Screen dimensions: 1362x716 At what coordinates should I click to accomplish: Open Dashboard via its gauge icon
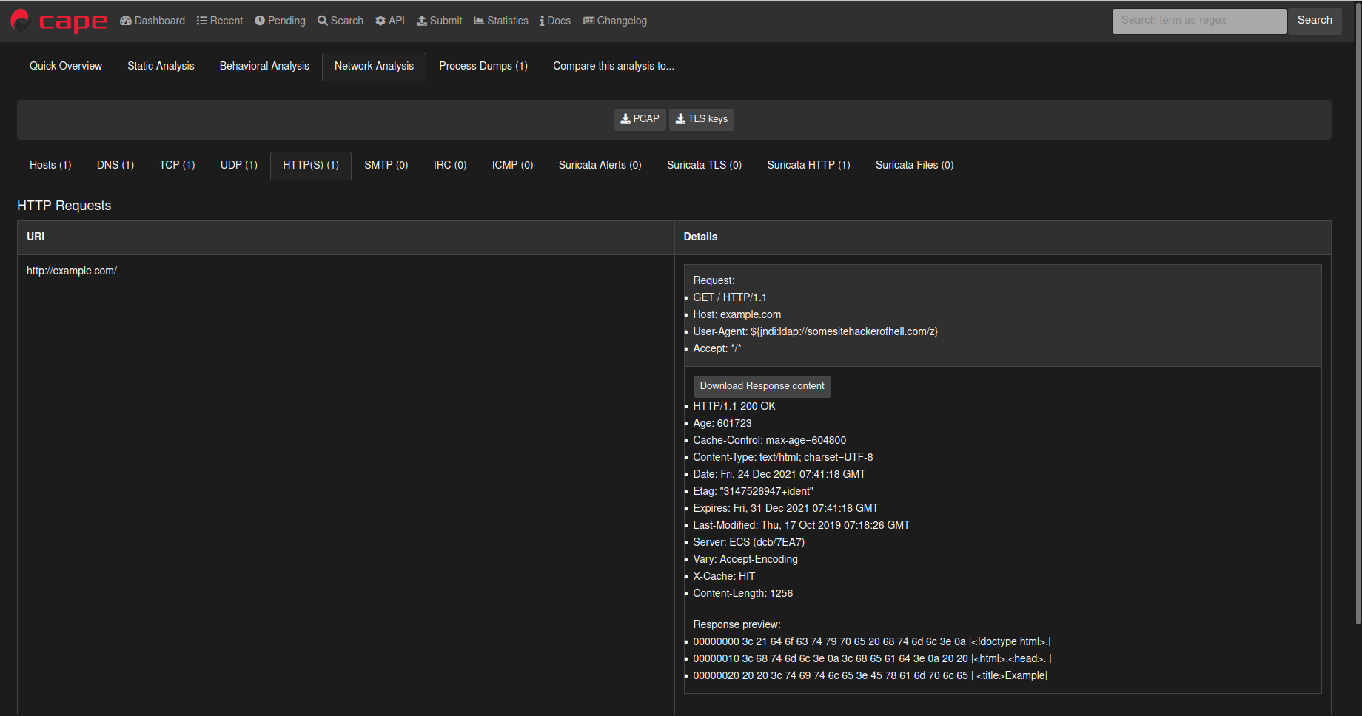pos(126,21)
